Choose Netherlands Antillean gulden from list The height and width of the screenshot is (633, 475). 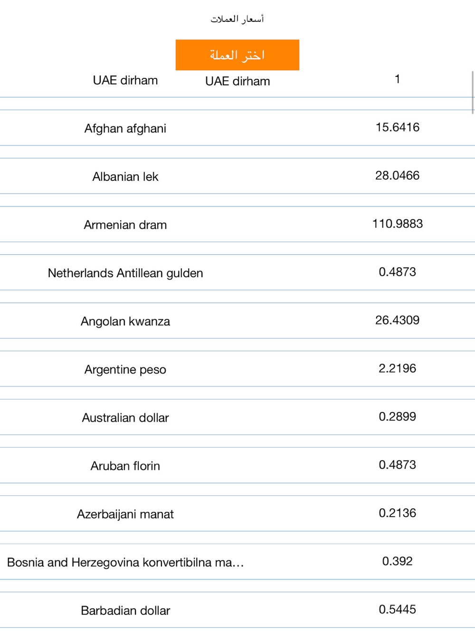(125, 273)
